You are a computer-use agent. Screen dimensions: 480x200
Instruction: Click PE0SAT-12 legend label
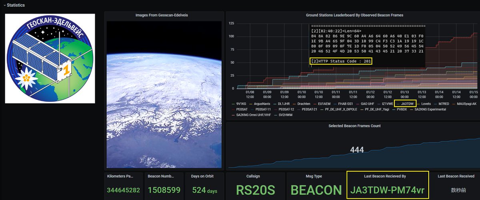[286, 109]
